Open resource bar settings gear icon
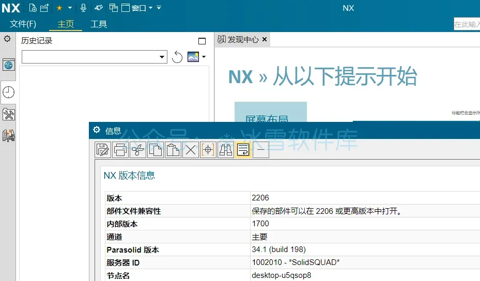 pyautogui.click(x=7, y=39)
